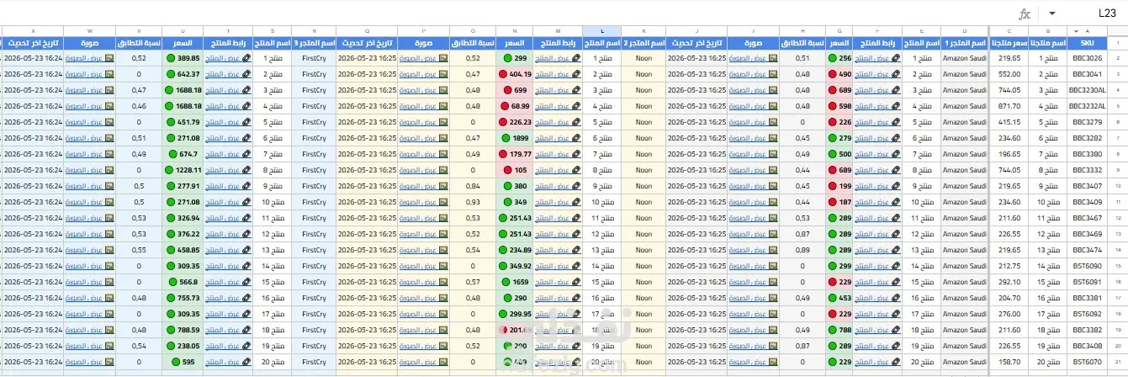
Task: Click the سعر منتجنا header cell
Action: 1010,43
